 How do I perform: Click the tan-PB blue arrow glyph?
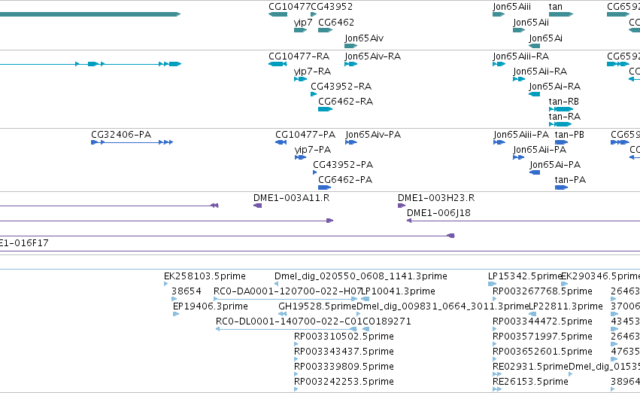coord(562,142)
